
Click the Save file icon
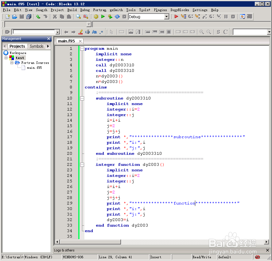(x=22, y=17)
